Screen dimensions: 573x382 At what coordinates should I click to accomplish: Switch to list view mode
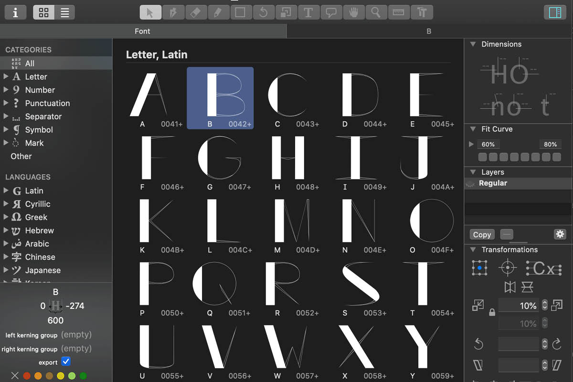click(x=65, y=13)
